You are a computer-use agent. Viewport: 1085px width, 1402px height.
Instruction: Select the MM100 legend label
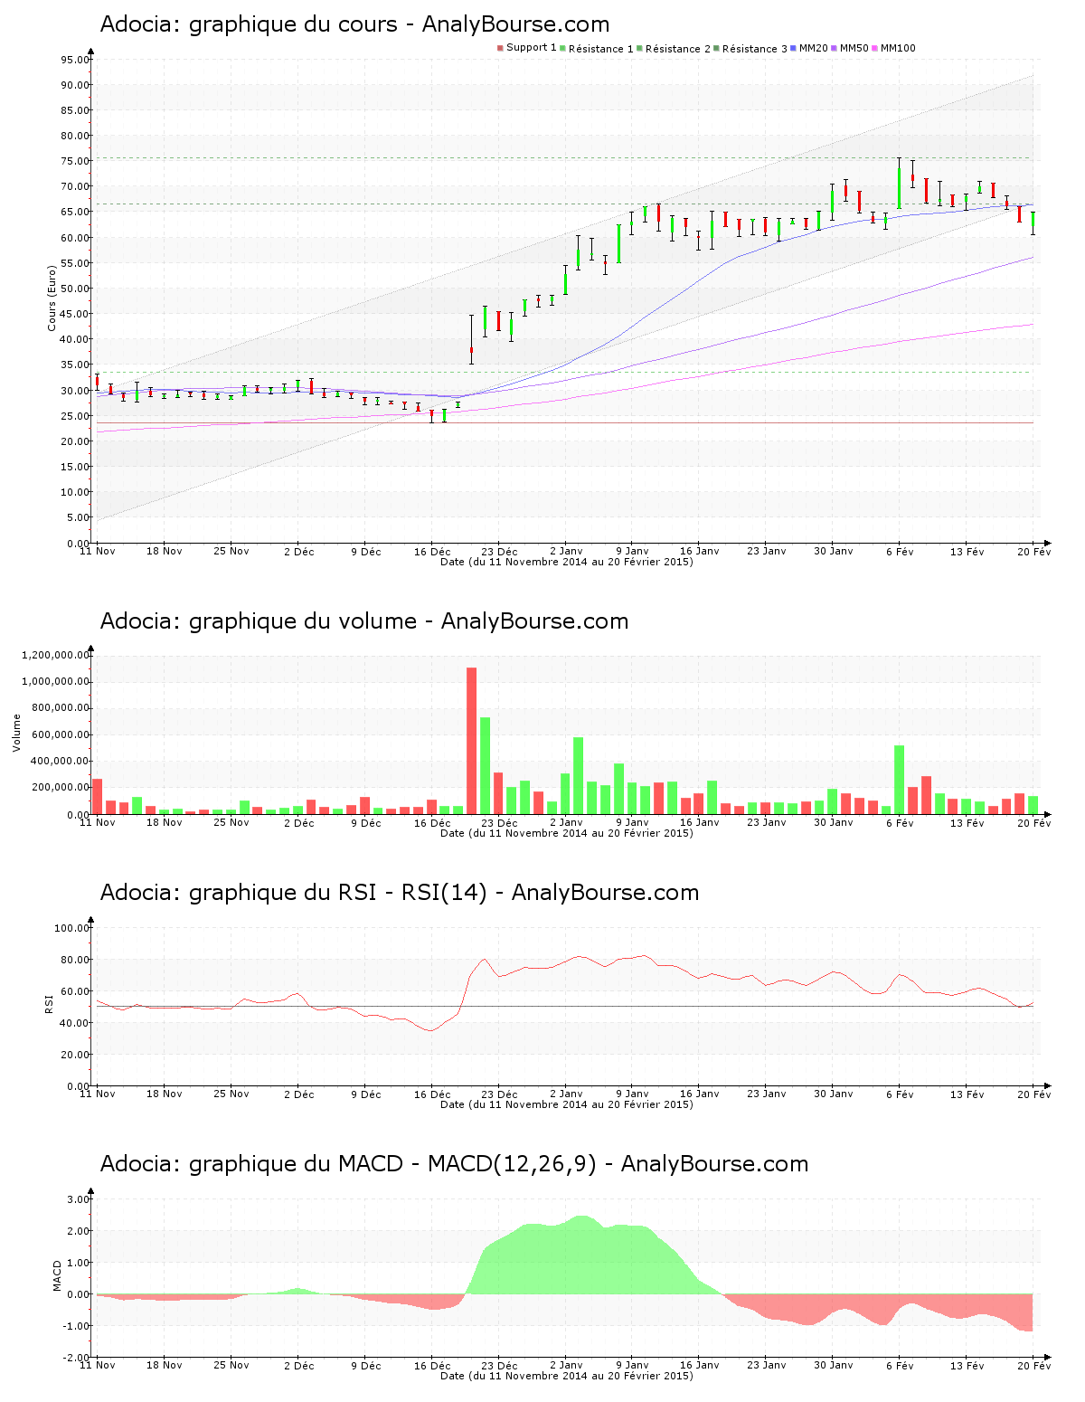pyautogui.click(x=898, y=48)
